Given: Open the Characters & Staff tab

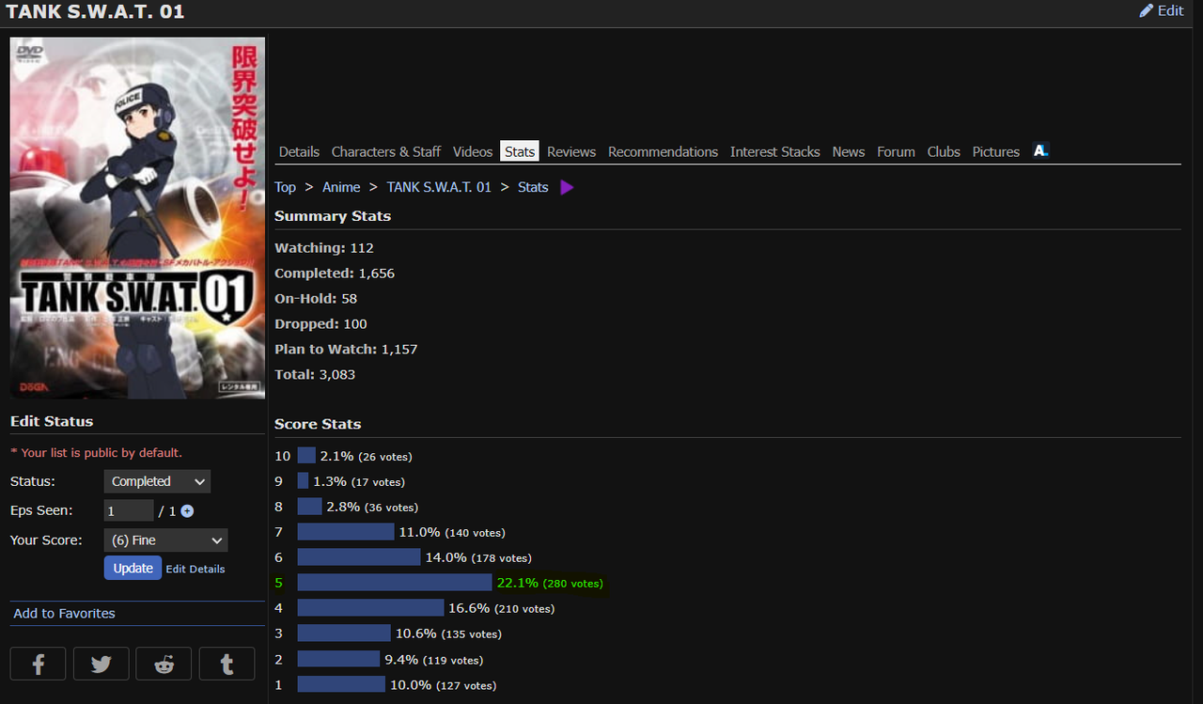Looking at the screenshot, I should point(386,151).
